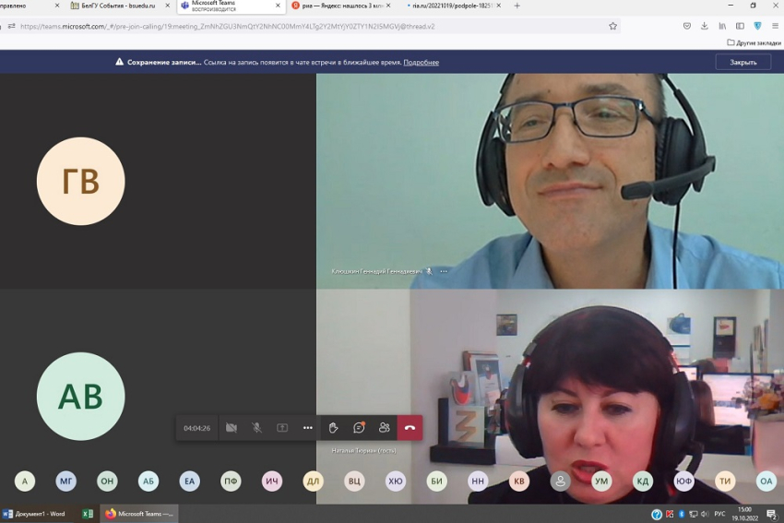Show the participants list

384,428
